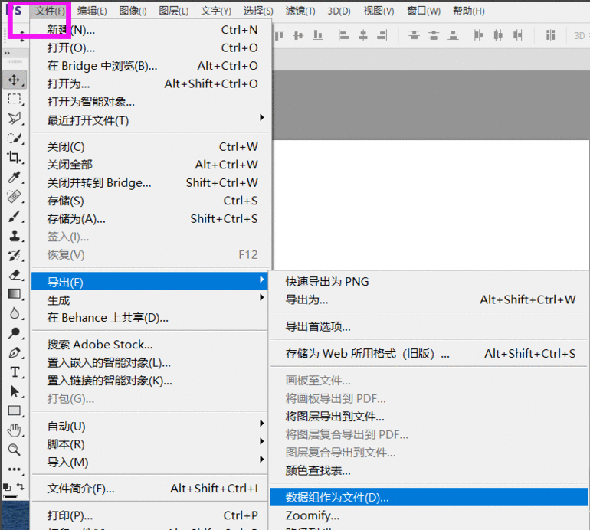Image resolution: width=590 pixels, height=530 pixels.
Task: Select the Rectangle shape tool
Action: (x=14, y=411)
